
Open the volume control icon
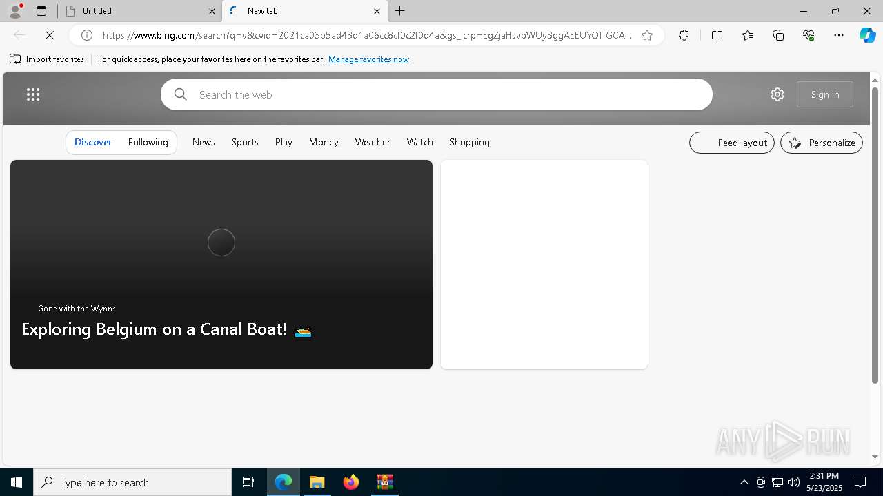(794, 482)
